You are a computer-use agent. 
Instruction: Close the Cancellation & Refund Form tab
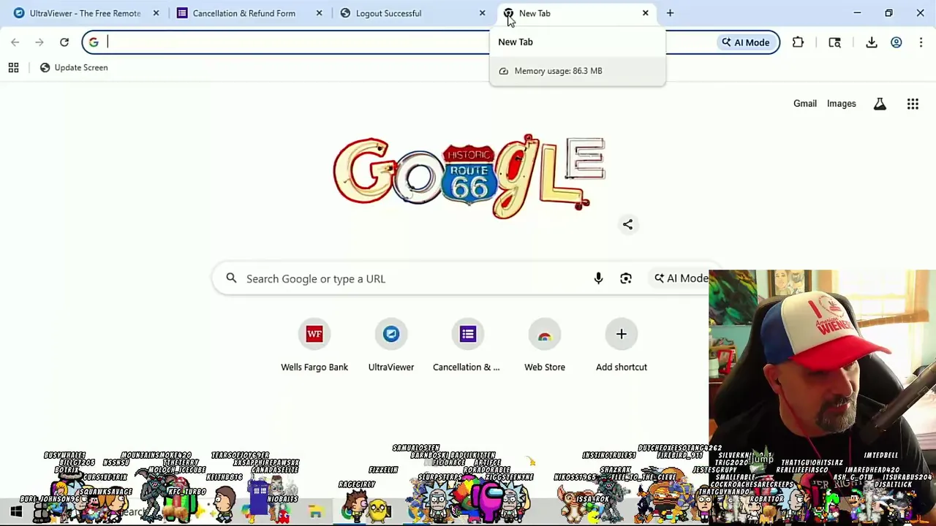(319, 13)
